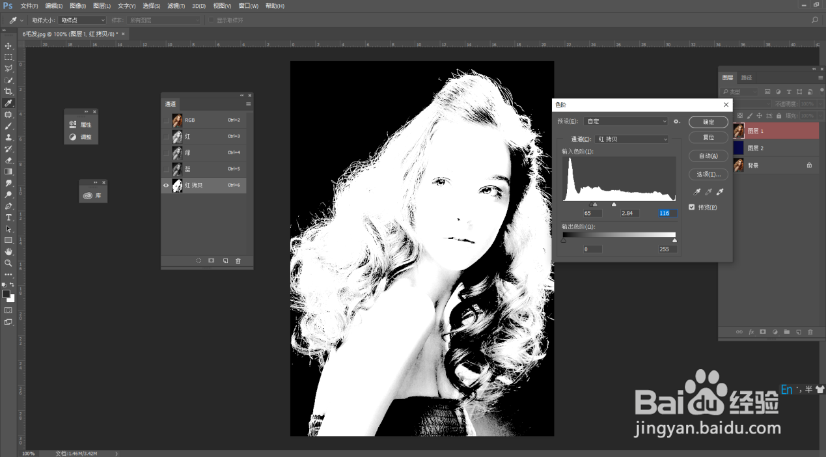This screenshot has height=457, width=826.
Task: Open the 通道 channel dropdown in Levels
Action: 632,139
